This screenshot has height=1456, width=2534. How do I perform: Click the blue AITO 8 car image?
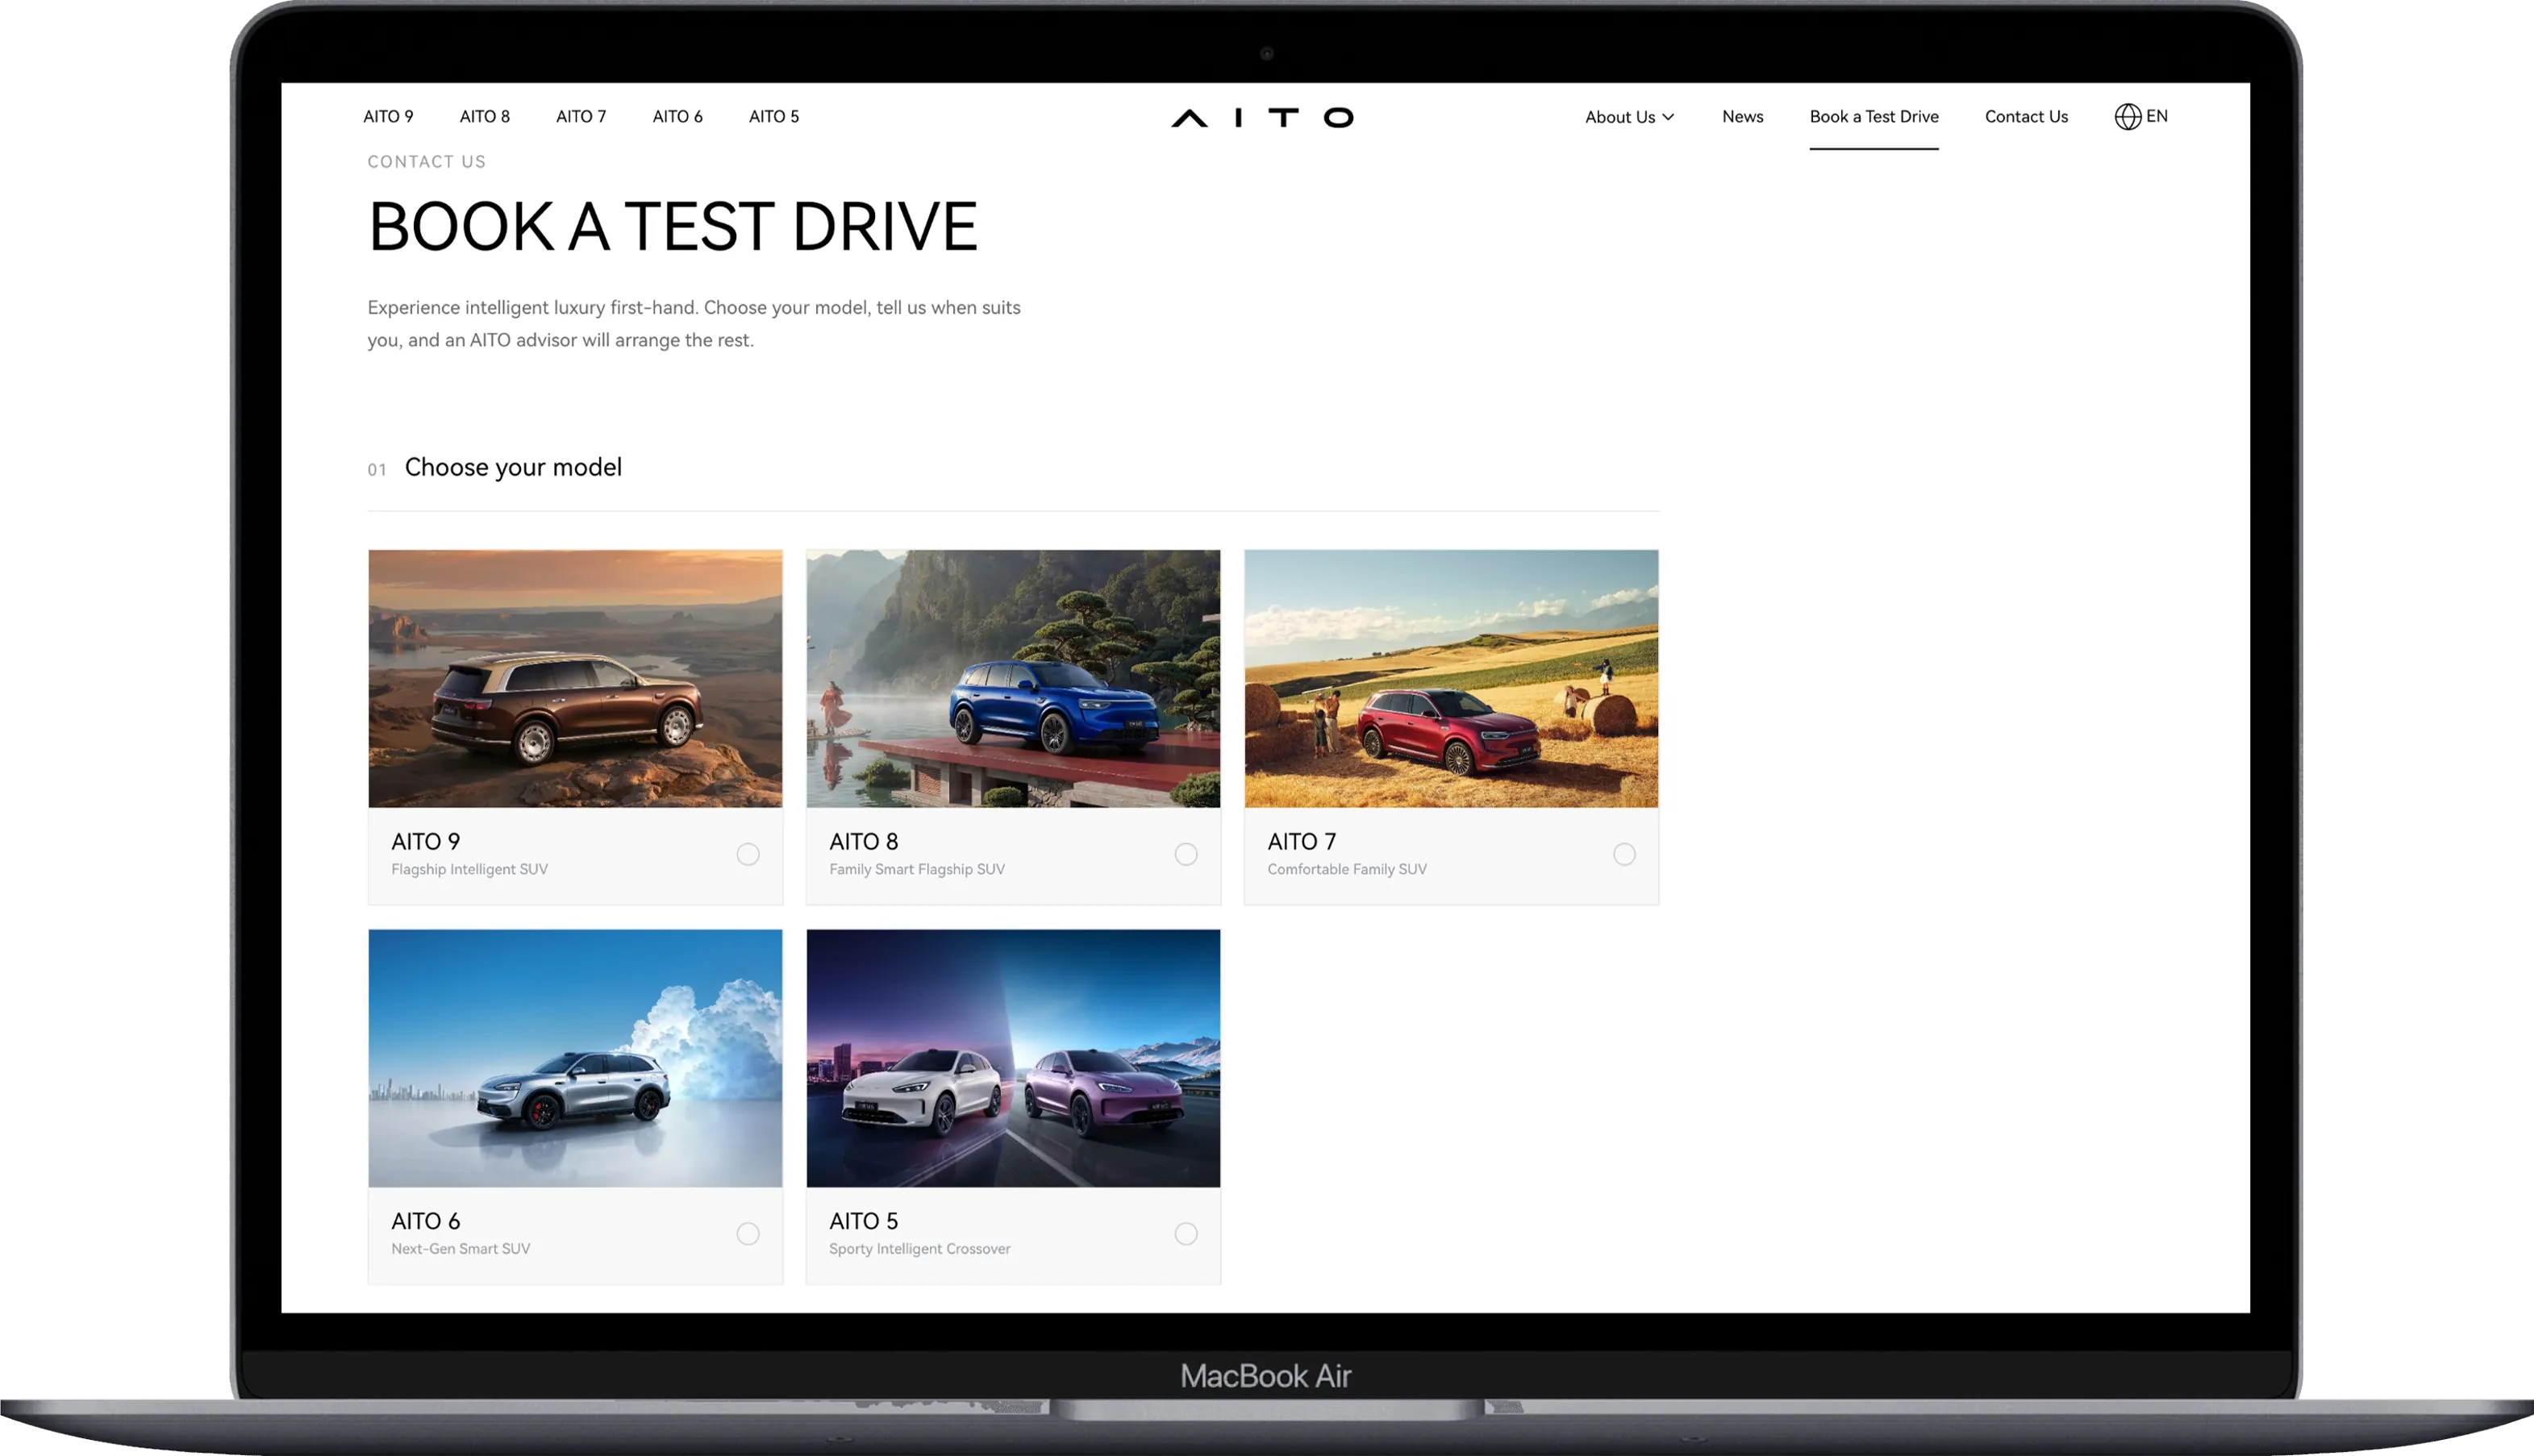(1014, 678)
